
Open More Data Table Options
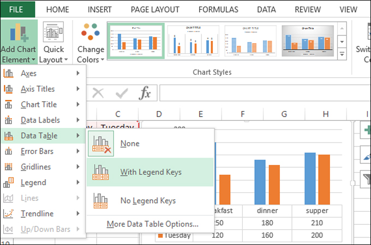click(152, 224)
